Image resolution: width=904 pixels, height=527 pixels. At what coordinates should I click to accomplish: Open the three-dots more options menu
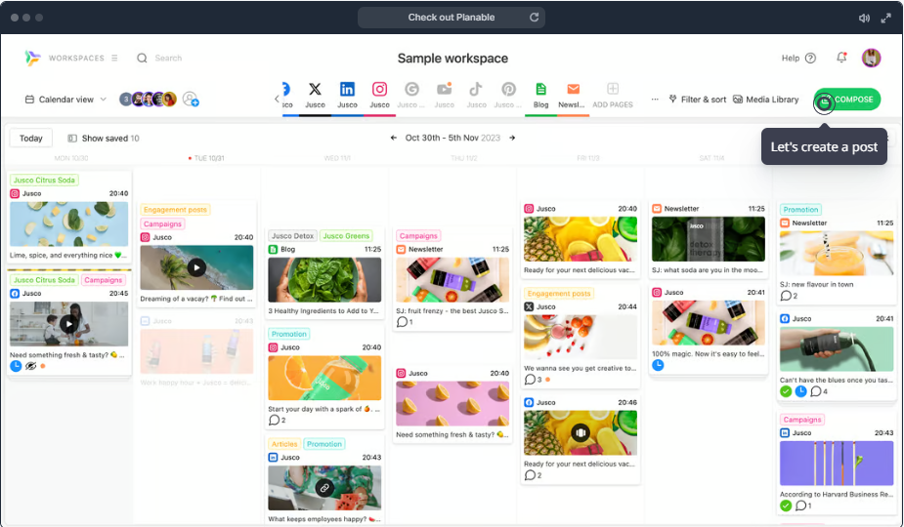(x=655, y=100)
